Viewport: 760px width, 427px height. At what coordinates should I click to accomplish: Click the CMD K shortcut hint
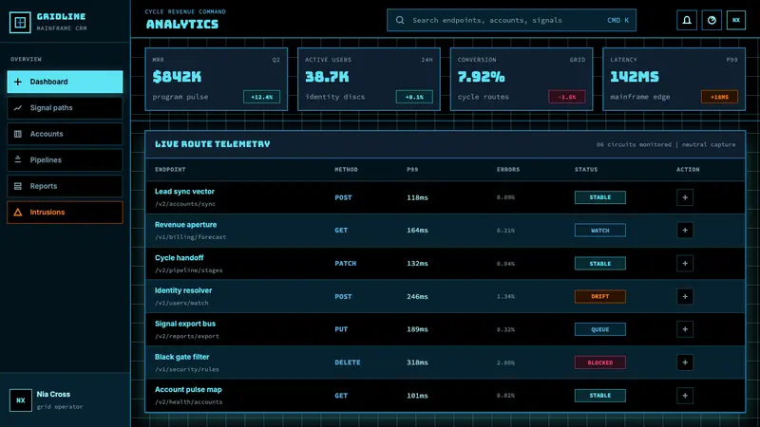click(618, 20)
